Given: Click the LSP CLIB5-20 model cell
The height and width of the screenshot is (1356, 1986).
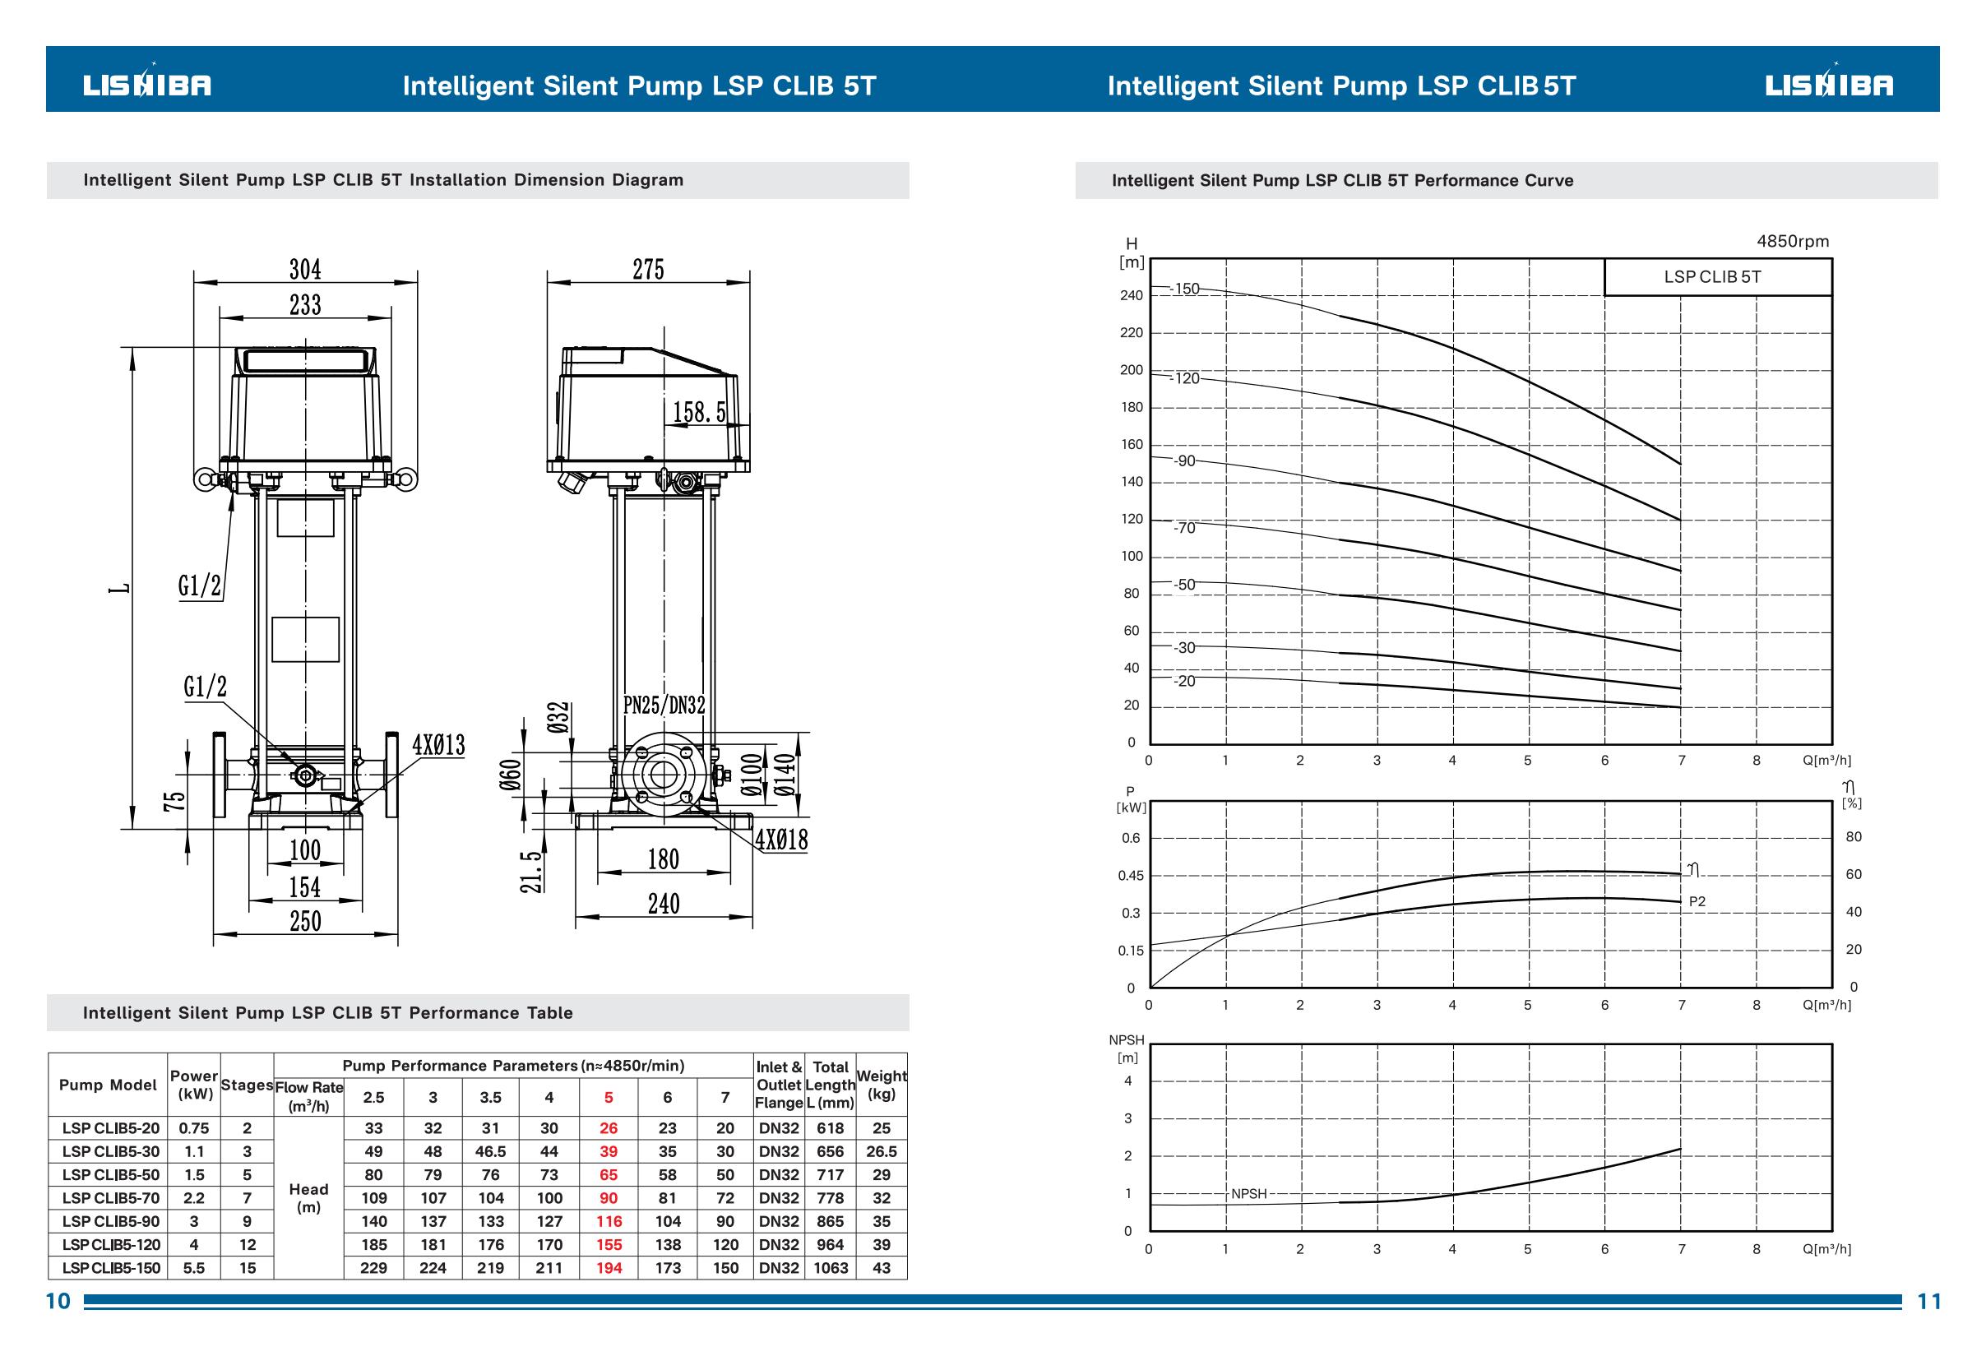Looking at the screenshot, I should pyautogui.click(x=111, y=1128).
